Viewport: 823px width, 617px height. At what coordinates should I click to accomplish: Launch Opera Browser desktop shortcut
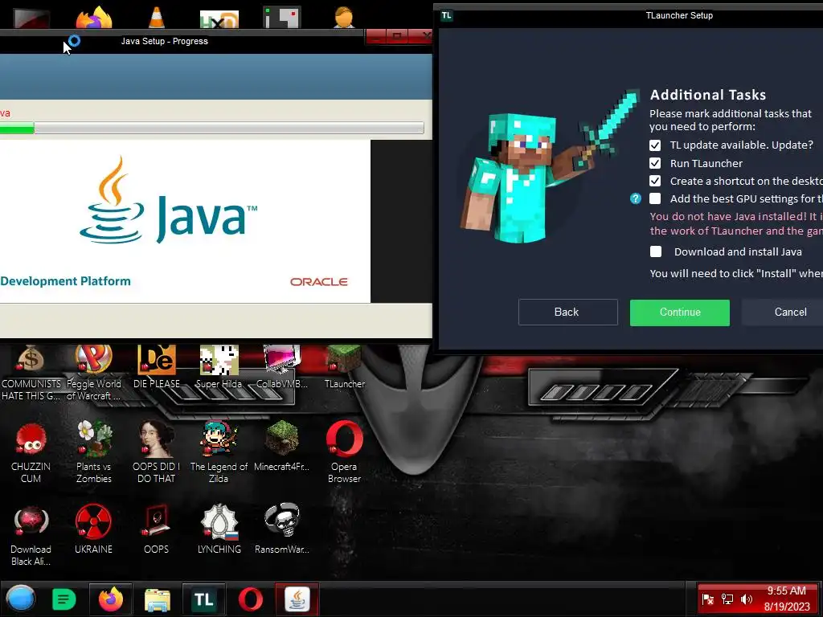344,452
